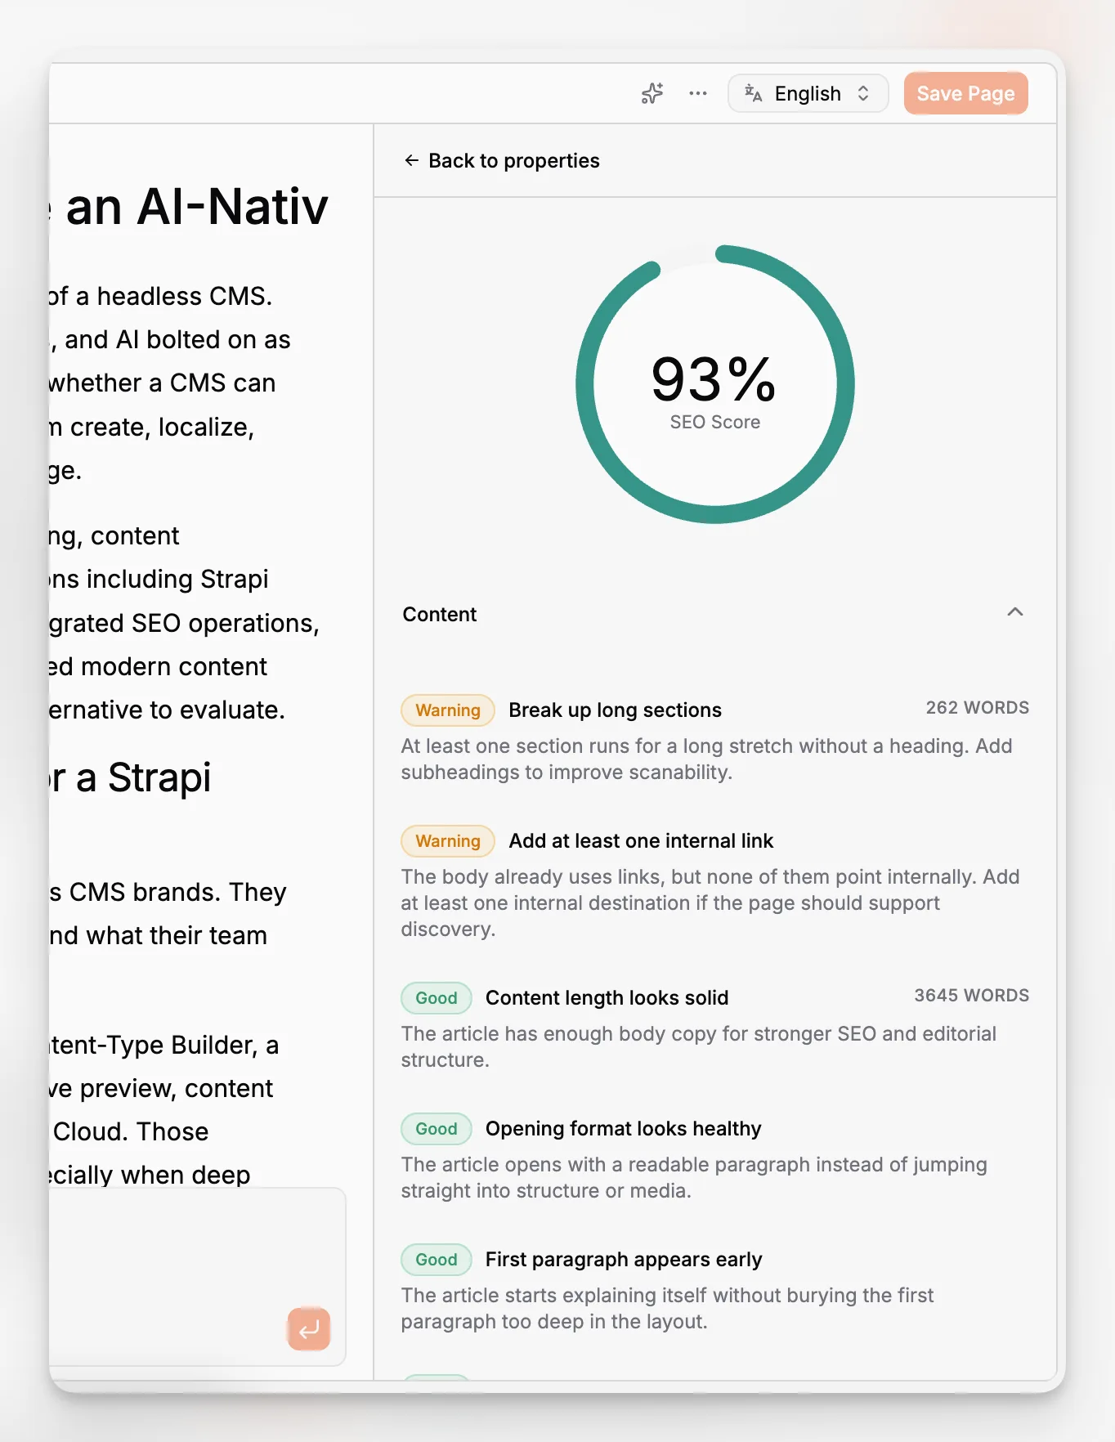Go back to properties
Screen dimensions: 1115x1442
[501, 160]
